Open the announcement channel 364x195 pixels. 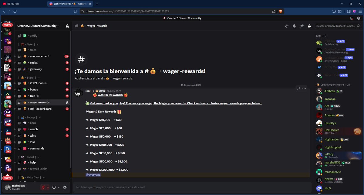click(43, 56)
